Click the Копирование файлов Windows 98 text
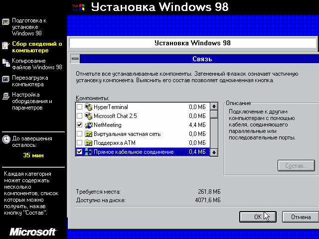 37,64
